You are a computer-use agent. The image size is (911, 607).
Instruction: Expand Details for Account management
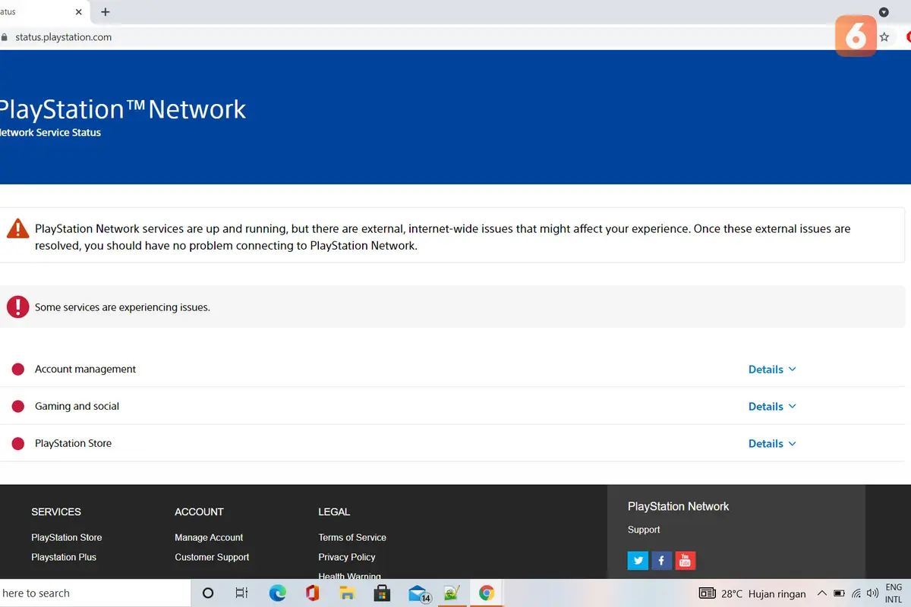pyautogui.click(x=772, y=370)
